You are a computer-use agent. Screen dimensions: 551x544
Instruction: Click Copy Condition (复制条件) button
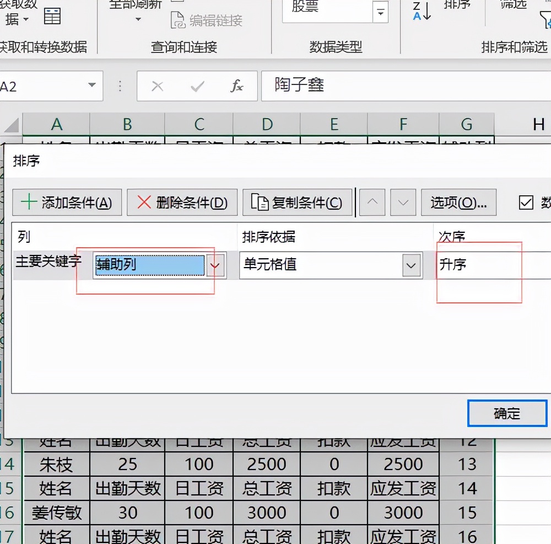point(298,202)
